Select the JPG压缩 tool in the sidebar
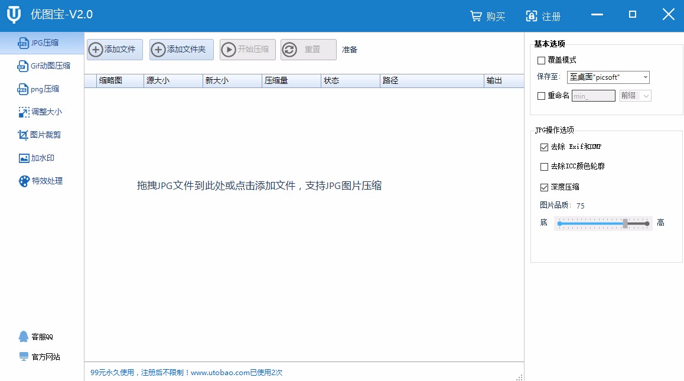This screenshot has width=684, height=381. pos(43,42)
